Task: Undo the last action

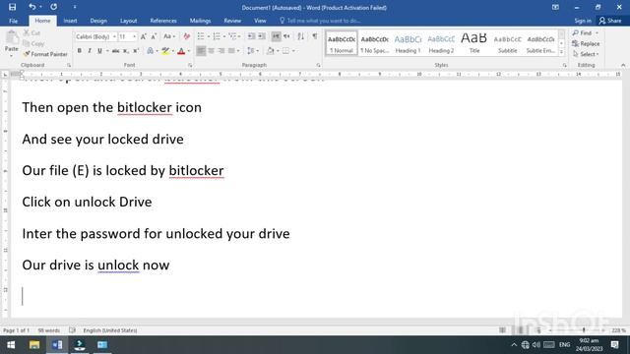Action: (x=31, y=7)
